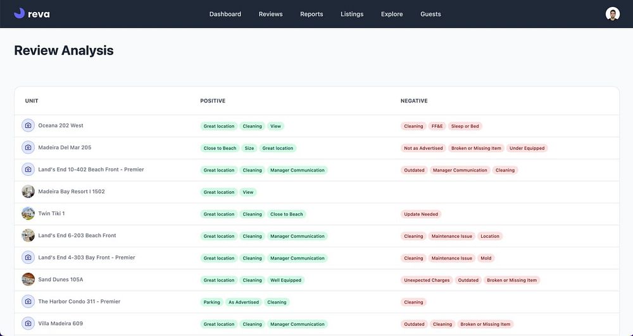Click Outdated tag on Villa Madeira 609 row
This screenshot has height=336, width=633.
tap(414, 324)
